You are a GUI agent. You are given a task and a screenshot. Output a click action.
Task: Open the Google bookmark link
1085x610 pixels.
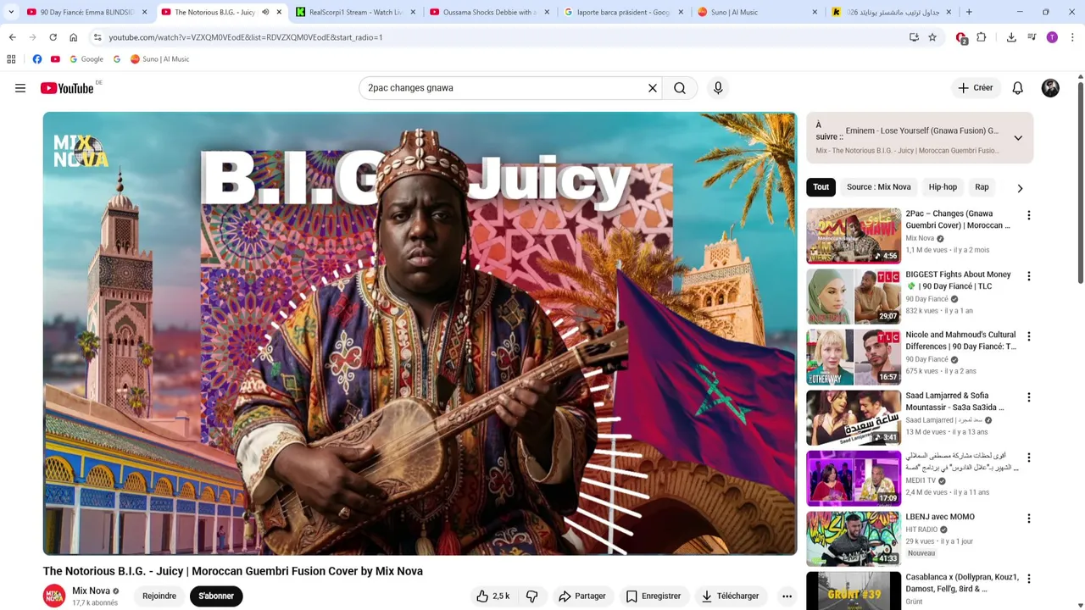[86, 59]
